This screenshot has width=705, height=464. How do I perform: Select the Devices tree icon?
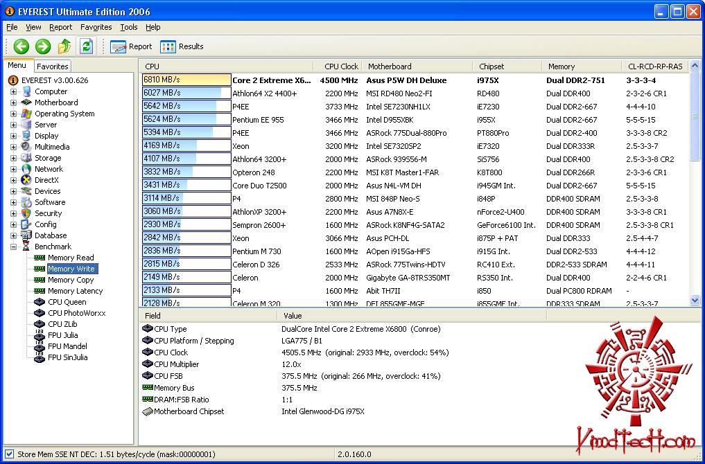click(26, 191)
